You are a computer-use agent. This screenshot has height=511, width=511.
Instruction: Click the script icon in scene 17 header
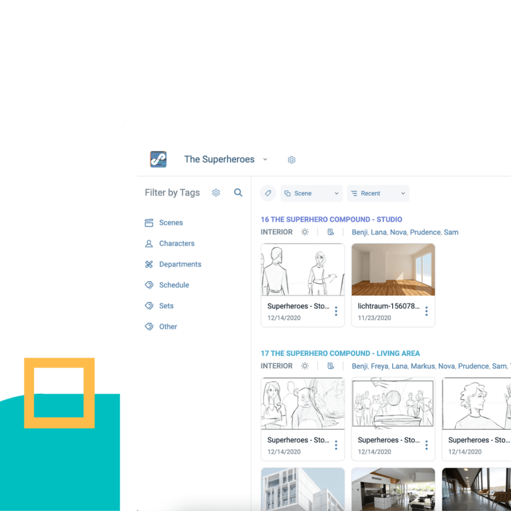[330, 366]
